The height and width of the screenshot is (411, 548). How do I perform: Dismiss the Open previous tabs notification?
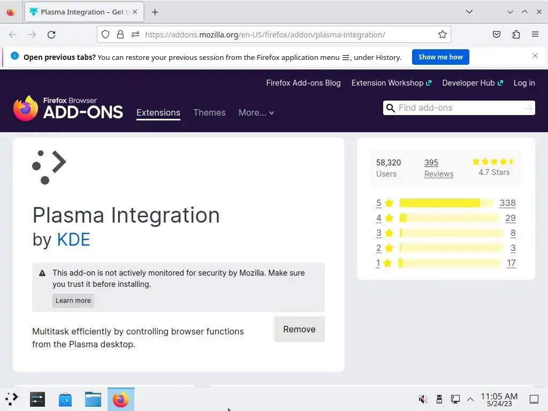pyautogui.click(x=535, y=56)
